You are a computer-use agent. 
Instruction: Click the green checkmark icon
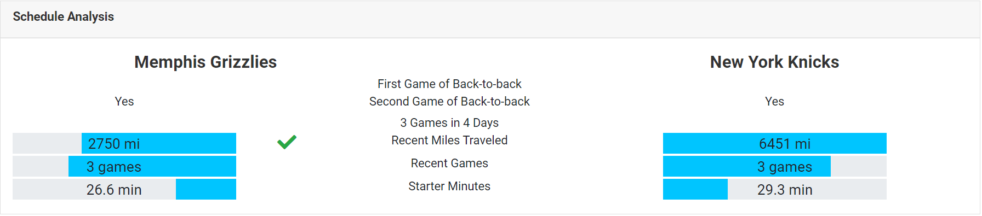tap(287, 142)
